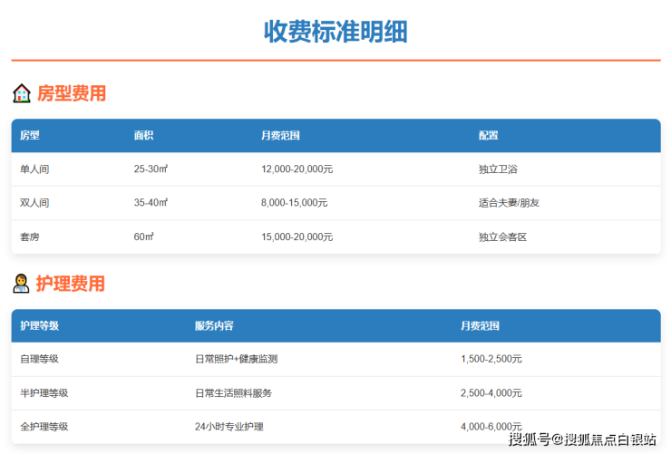Select the 房型费用 section heading

[72, 93]
